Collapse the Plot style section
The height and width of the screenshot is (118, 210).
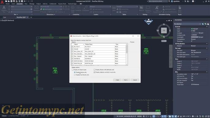tap(207, 48)
